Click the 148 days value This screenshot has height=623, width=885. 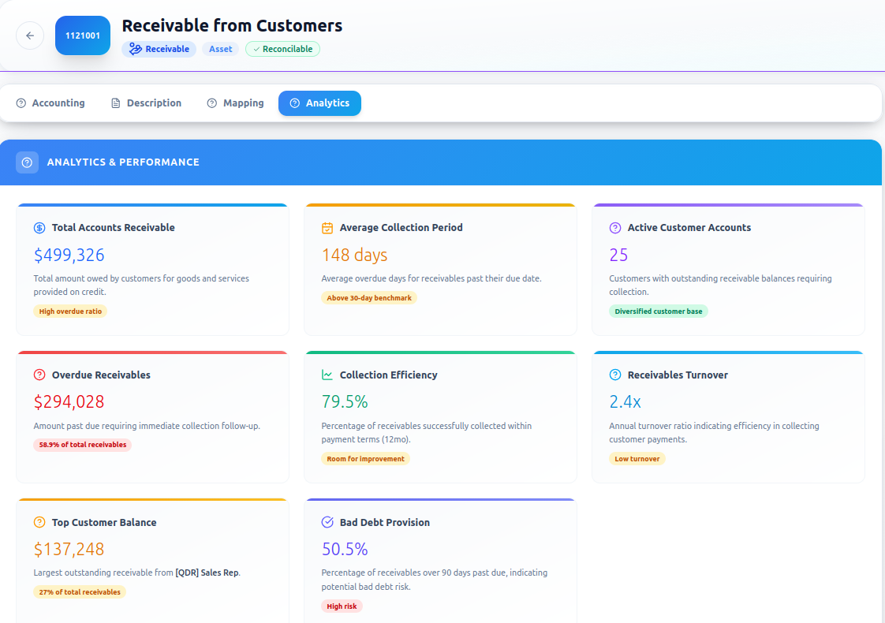click(354, 255)
